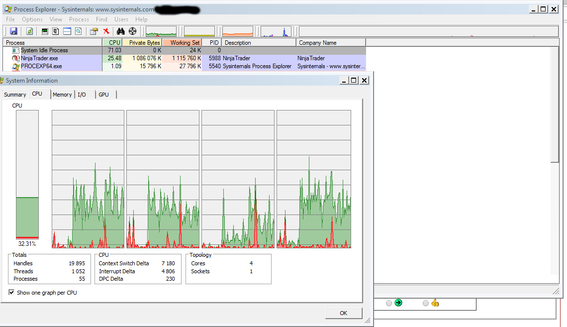Click the System Idle Process icon
The height and width of the screenshot is (327, 567).
[x=16, y=50]
